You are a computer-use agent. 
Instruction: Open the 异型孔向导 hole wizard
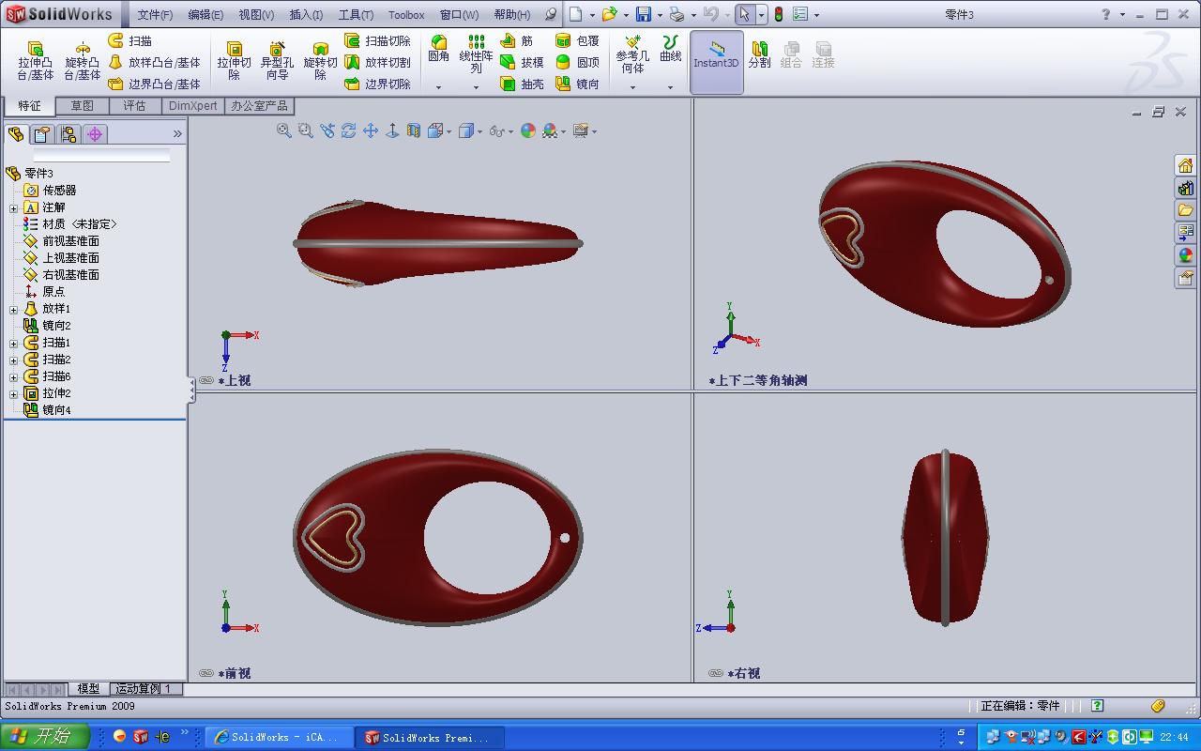277,61
